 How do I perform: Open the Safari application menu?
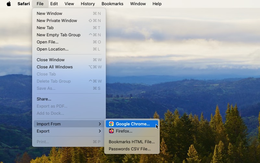(x=24, y=4)
